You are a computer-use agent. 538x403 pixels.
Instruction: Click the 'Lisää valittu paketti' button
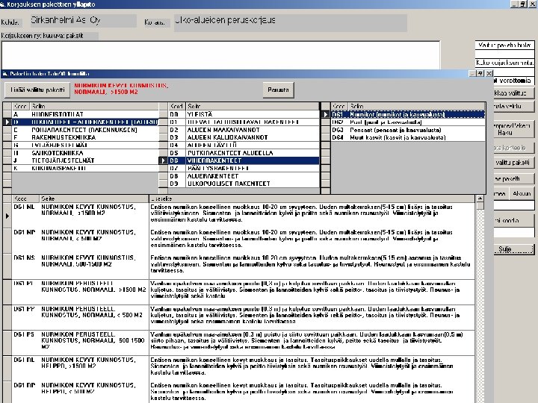(37, 90)
